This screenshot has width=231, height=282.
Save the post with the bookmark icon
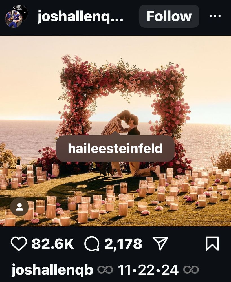(x=212, y=244)
